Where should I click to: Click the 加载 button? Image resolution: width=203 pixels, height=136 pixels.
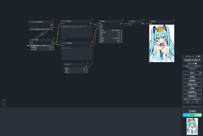tap(192, 77)
